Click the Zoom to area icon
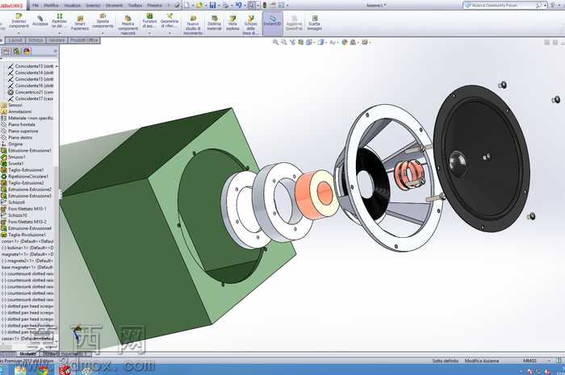 coord(284,43)
